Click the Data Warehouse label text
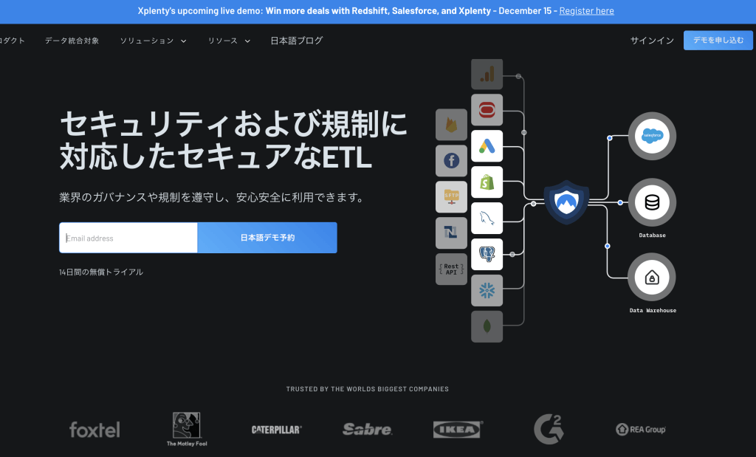The height and width of the screenshot is (457, 756). (653, 311)
